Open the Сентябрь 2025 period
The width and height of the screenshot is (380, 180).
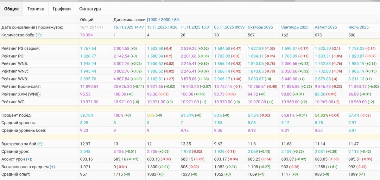coord(295,27)
